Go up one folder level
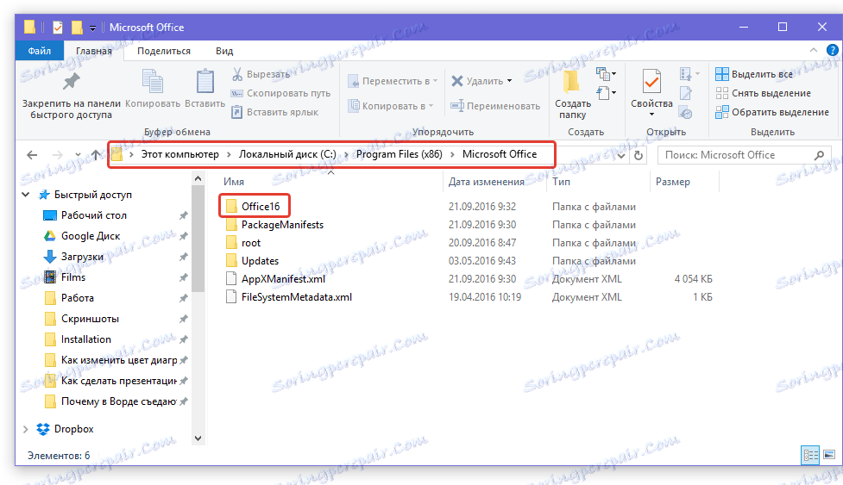 point(96,155)
